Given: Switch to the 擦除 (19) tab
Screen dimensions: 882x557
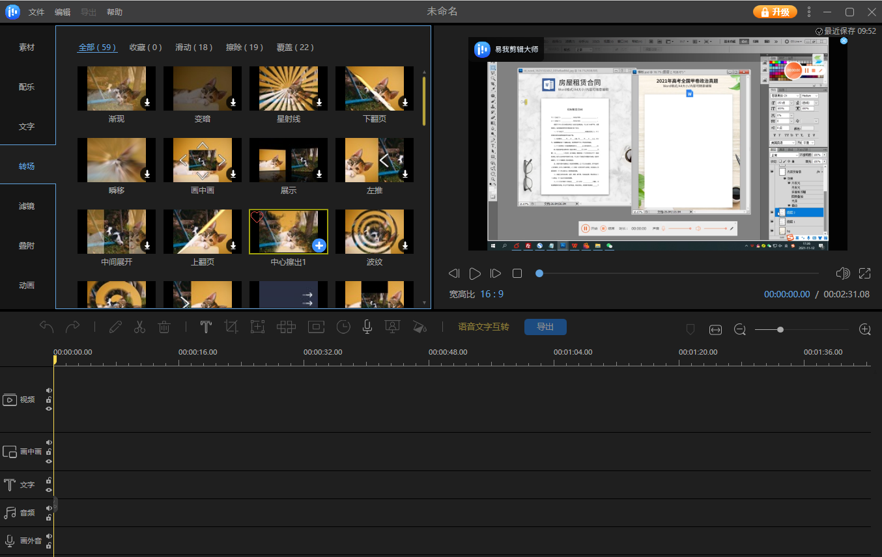Looking at the screenshot, I should tap(244, 48).
